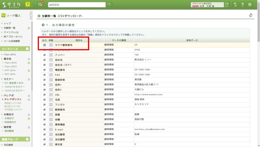Uncheck the サスケ顧客番号 output checkbox

[44, 45]
